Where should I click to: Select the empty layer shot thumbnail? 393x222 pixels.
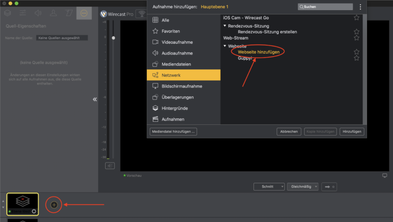23,204
